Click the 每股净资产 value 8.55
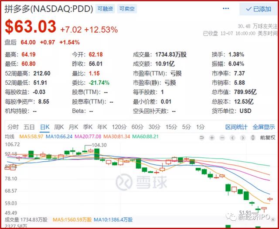The image size is (279, 229). pyautogui.click(x=44, y=101)
